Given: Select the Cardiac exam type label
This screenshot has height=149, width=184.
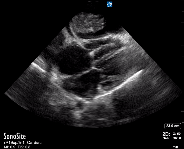Looking at the screenshot, I should (34, 143).
